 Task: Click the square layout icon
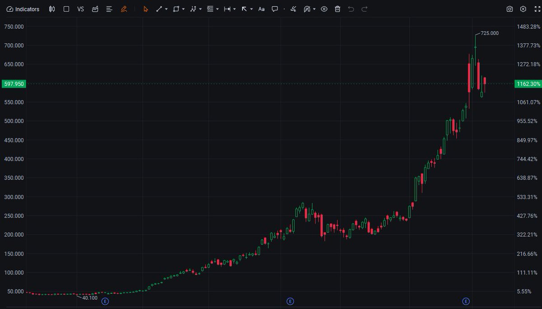point(66,9)
